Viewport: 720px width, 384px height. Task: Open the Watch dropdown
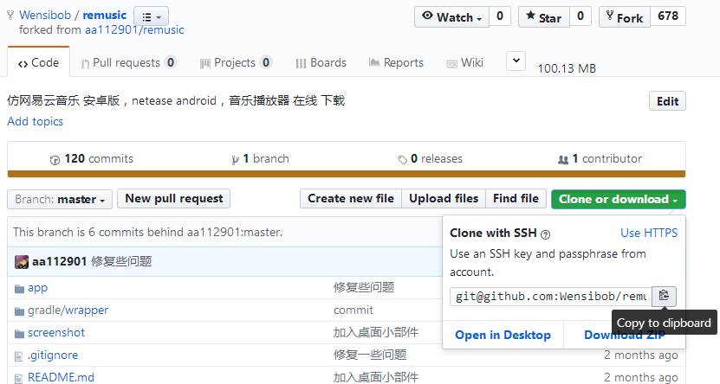tap(451, 17)
